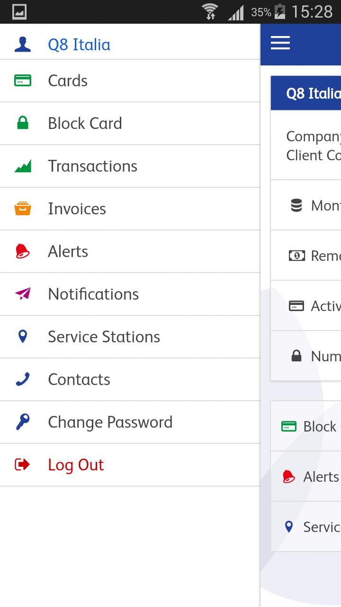Tap the red Log Out icon
Viewport: 341px width, 607px height.
[23, 465]
